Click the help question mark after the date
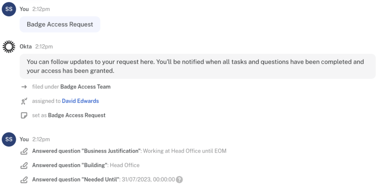 [179, 180]
